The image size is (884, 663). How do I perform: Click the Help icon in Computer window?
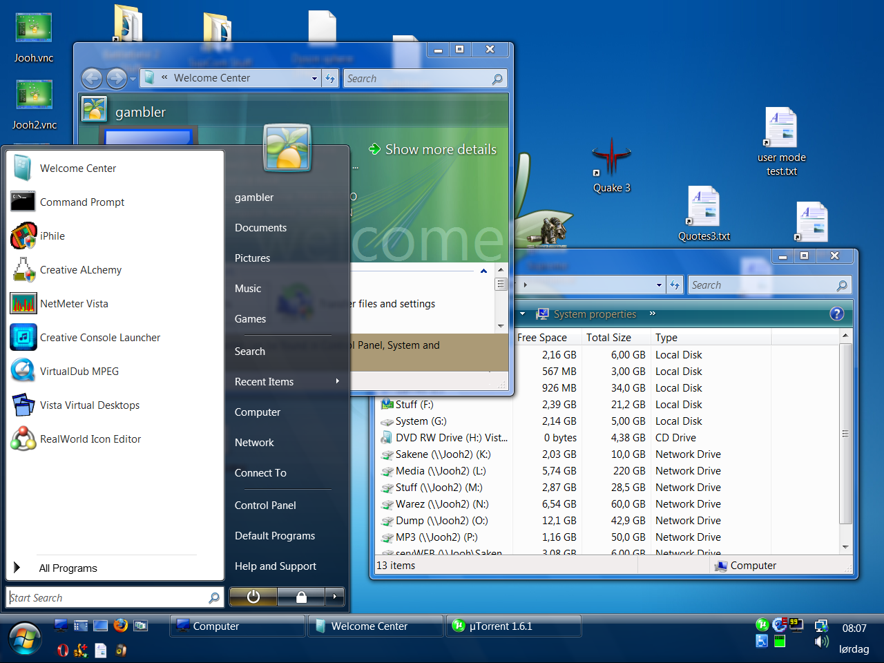pyautogui.click(x=836, y=314)
